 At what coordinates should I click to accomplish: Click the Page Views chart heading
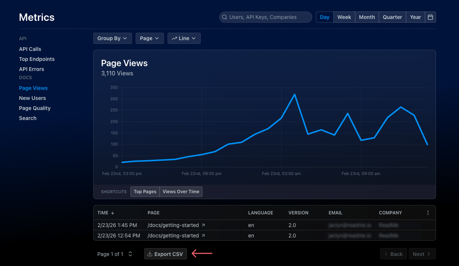click(125, 63)
